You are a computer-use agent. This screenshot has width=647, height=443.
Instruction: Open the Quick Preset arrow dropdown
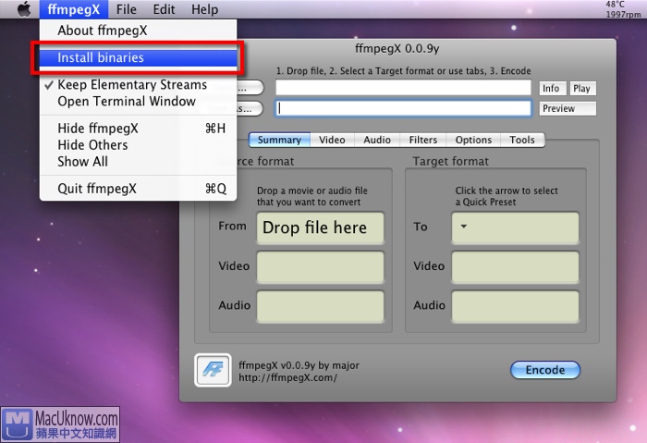(464, 227)
